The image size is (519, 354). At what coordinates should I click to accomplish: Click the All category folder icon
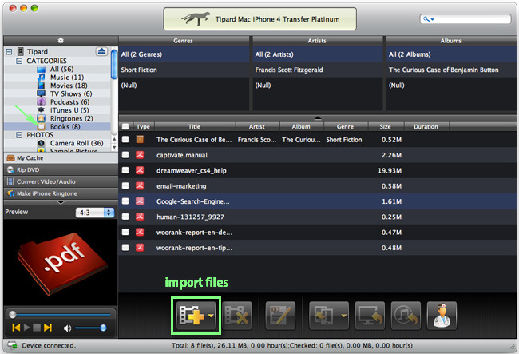pos(41,70)
